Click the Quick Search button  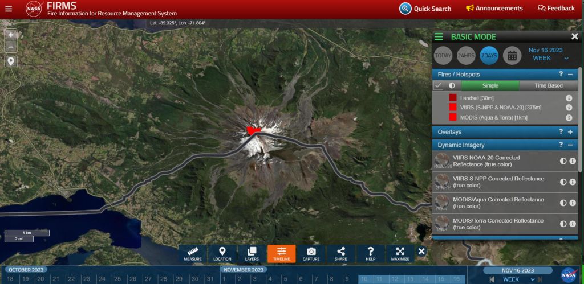(x=425, y=9)
